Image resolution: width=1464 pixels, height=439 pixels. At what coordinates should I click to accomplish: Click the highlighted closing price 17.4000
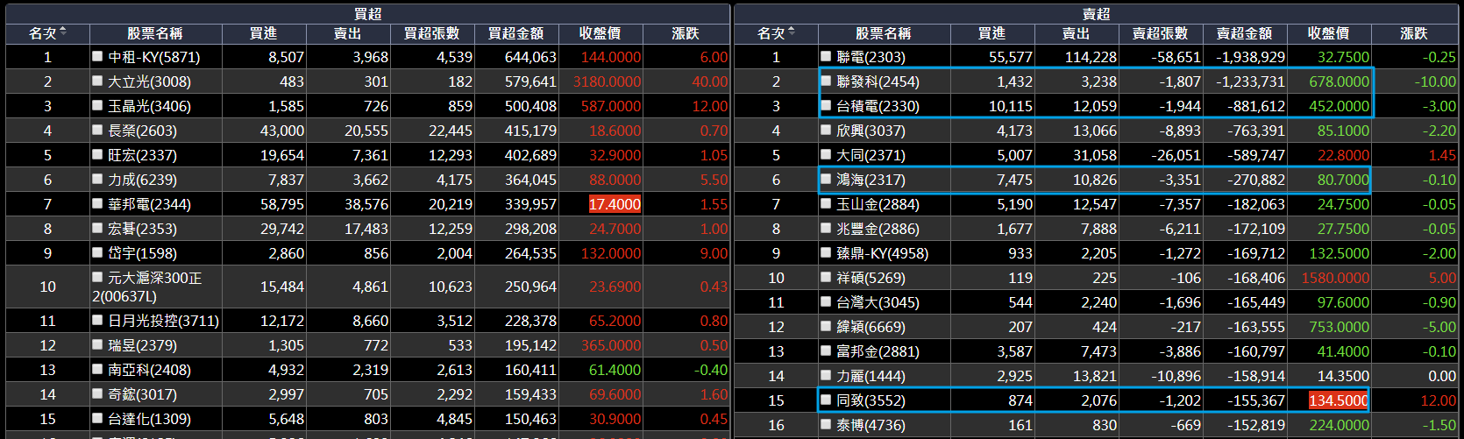(615, 204)
